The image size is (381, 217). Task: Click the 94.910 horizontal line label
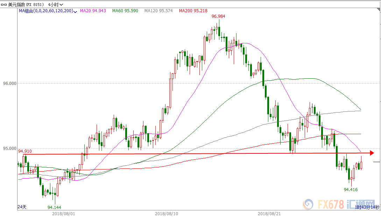click(x=25, y=151)
